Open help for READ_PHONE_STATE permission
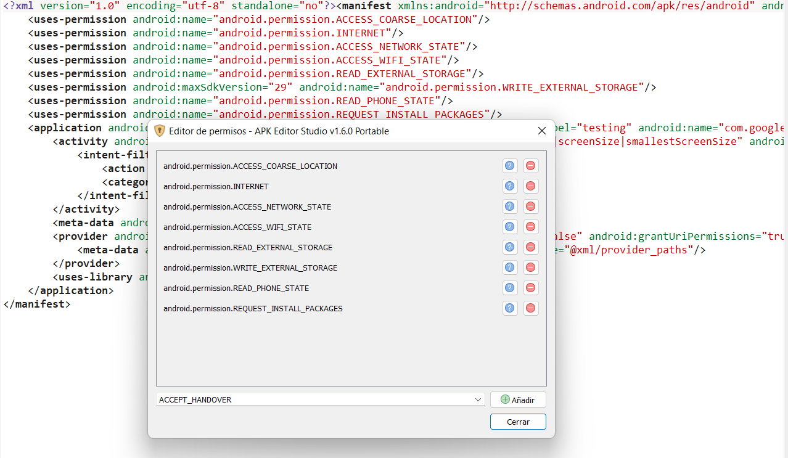Image resolution: width=788 pixels, height=458 pixels. [510, 288]
